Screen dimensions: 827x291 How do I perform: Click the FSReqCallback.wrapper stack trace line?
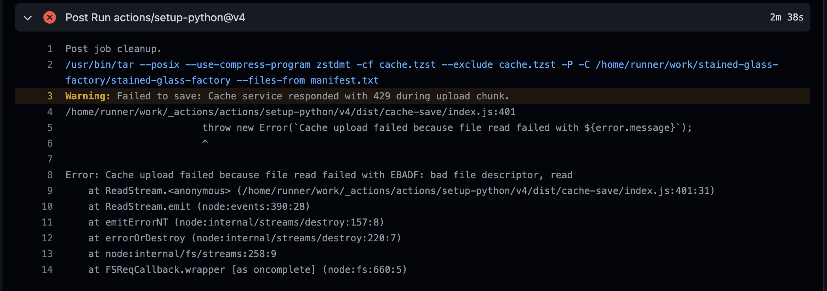[x=247, y=270]
